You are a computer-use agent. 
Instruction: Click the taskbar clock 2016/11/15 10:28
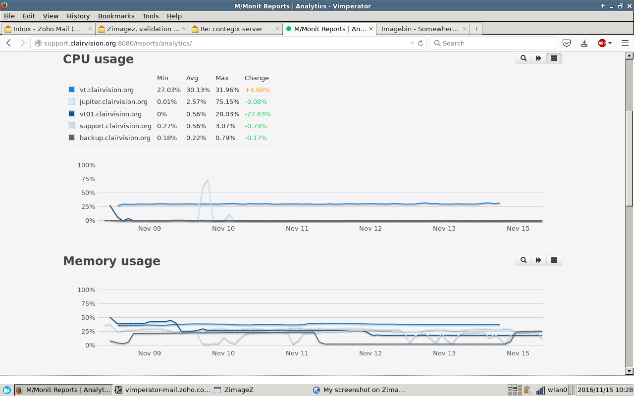click(605, 390)
